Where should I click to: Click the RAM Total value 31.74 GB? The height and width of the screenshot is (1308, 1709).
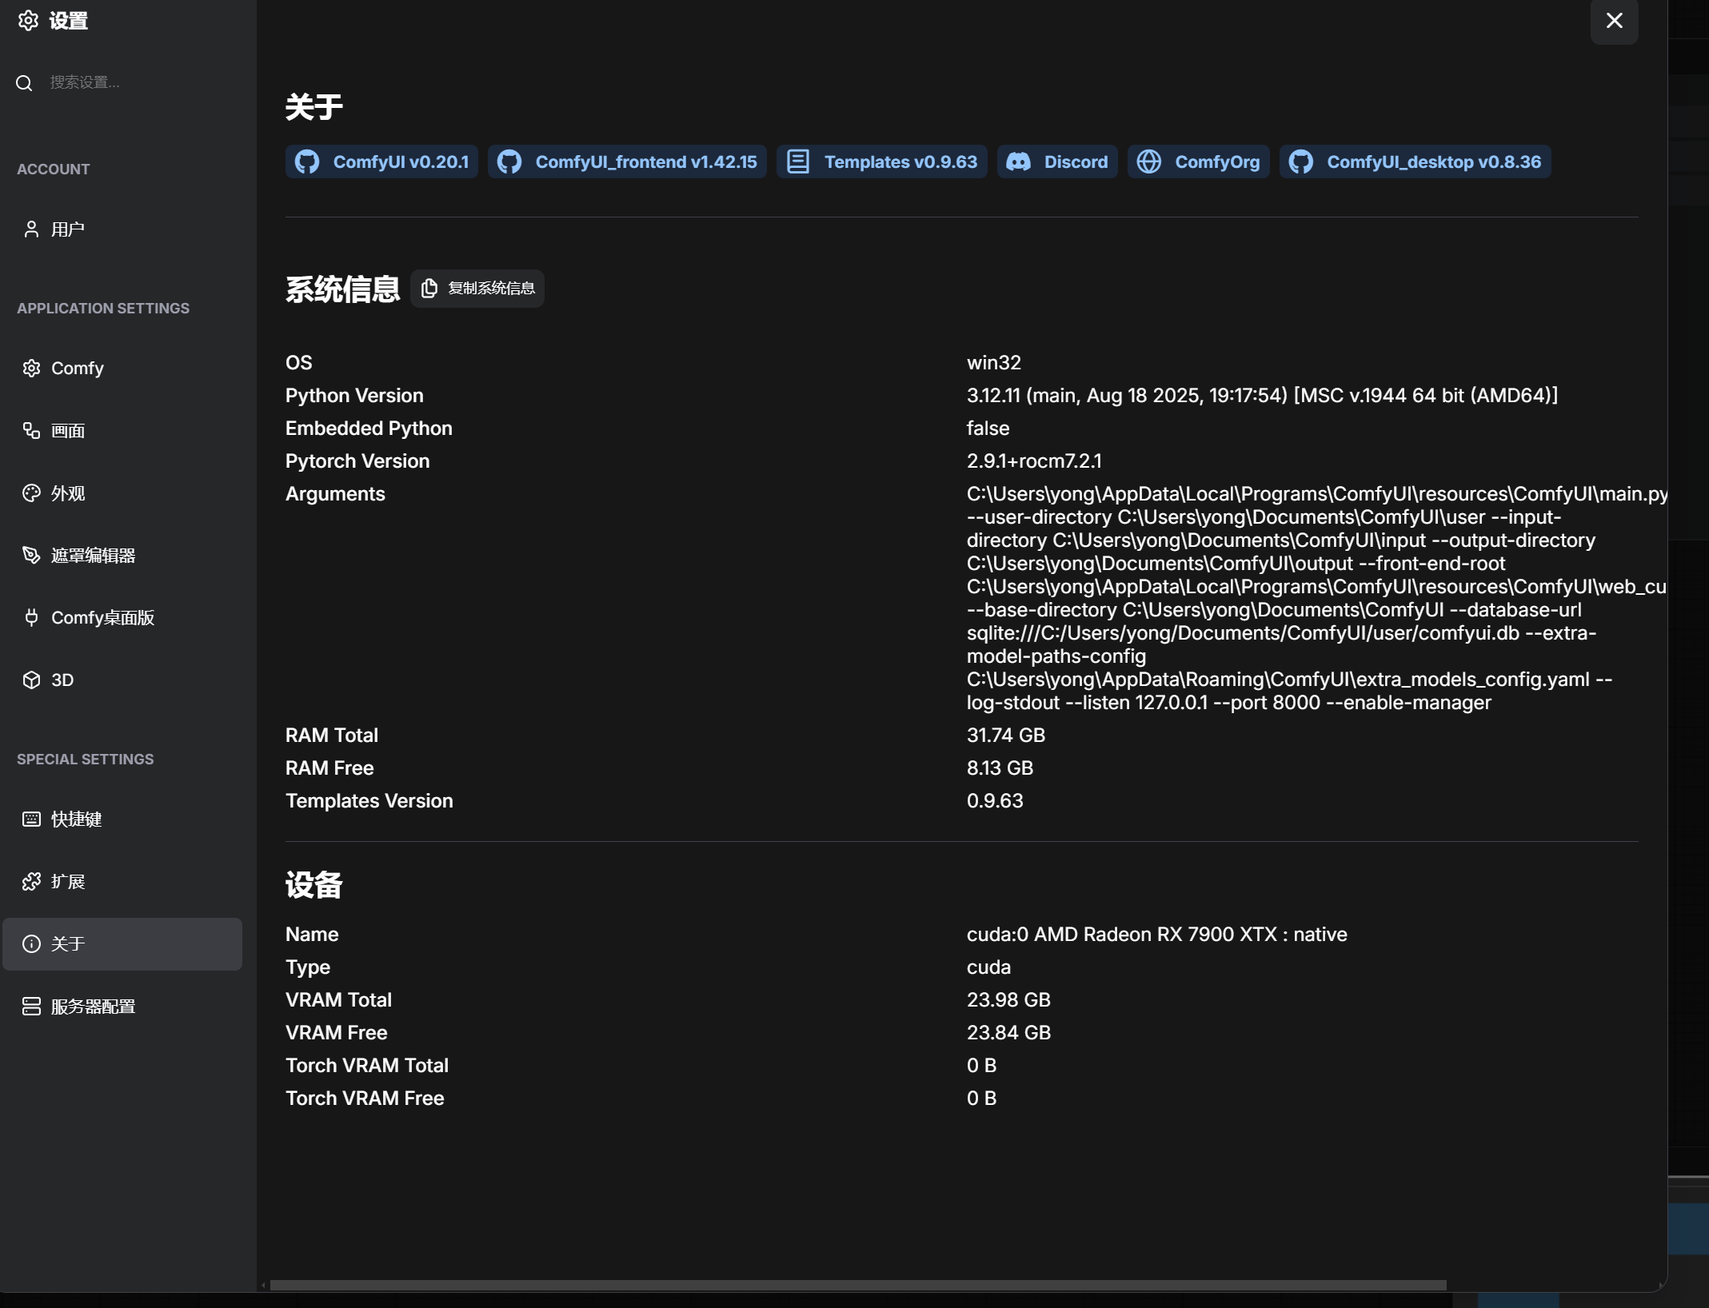[x=1006, y=736]
